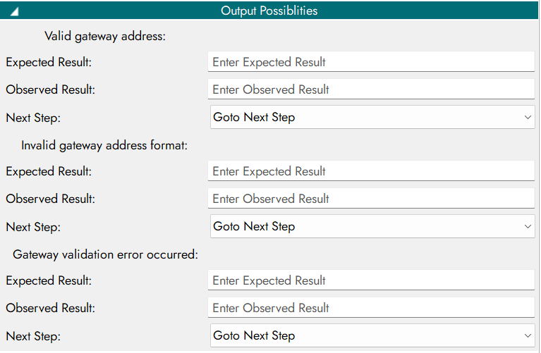Click Observed Result label under valid gateway address
Screen dimensions: 541x353
tap(50, 89)
